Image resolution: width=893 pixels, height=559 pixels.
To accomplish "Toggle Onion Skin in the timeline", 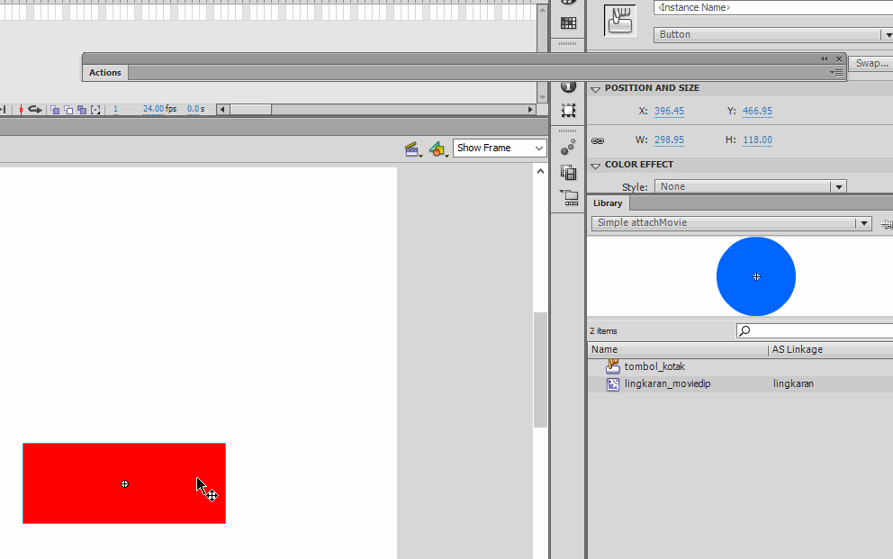I will pyautogui.click(x=54, y=109).
